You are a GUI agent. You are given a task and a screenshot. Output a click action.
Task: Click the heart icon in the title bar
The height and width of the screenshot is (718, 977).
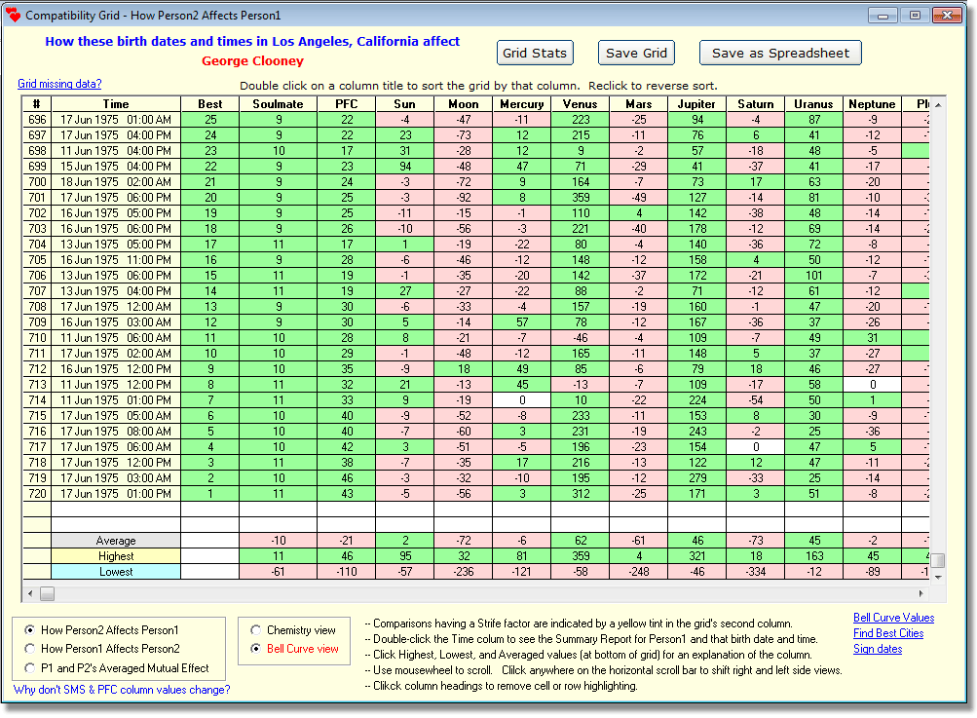pyautogui.click(x=13, y=14)
